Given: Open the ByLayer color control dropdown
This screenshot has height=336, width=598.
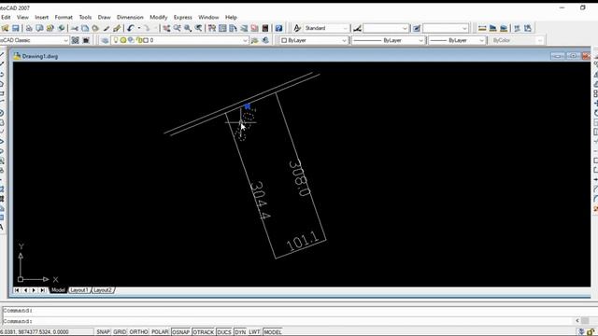Looking at the screenshot, I should pos(314,40).
